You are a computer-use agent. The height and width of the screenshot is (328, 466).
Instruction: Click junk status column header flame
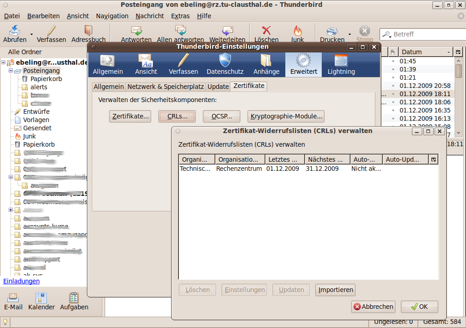point(393,52)
